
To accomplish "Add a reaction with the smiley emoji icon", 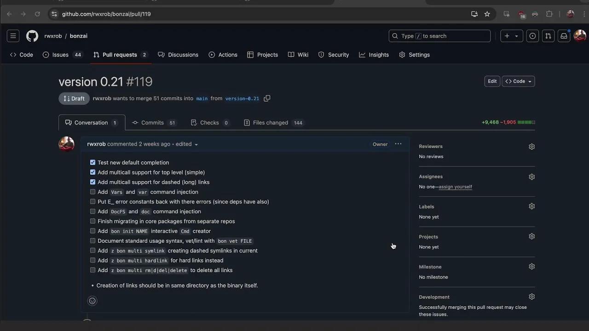I will (92, 301).
